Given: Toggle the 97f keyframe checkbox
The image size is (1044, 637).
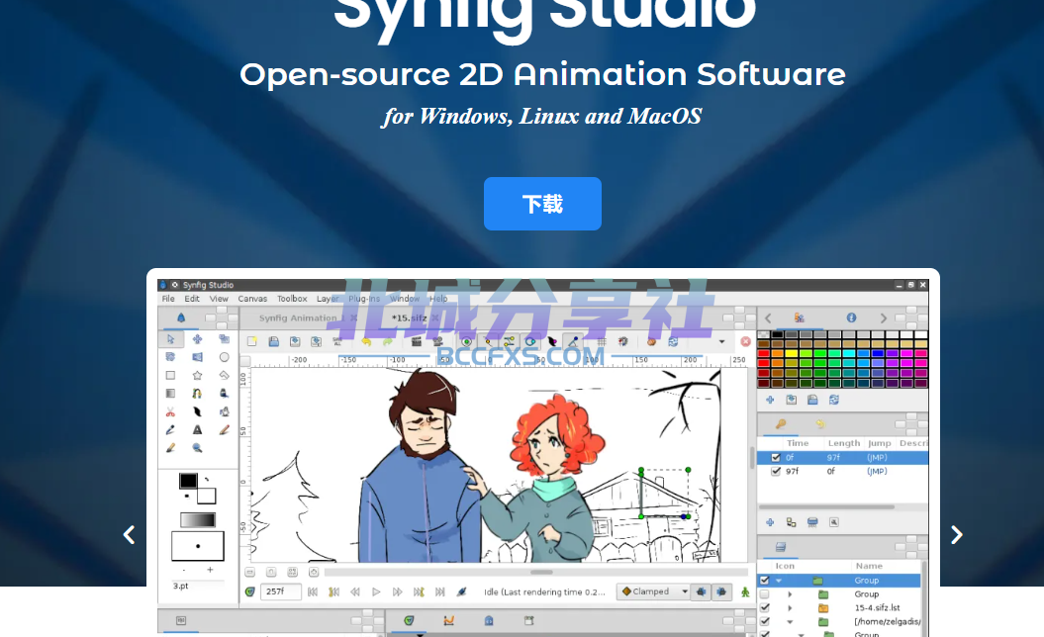Looking at the screenshot, I should pos(776,471).
